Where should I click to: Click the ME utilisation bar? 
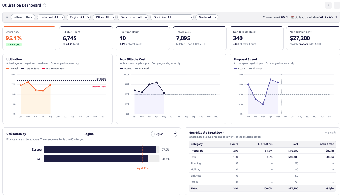(96, 159)
